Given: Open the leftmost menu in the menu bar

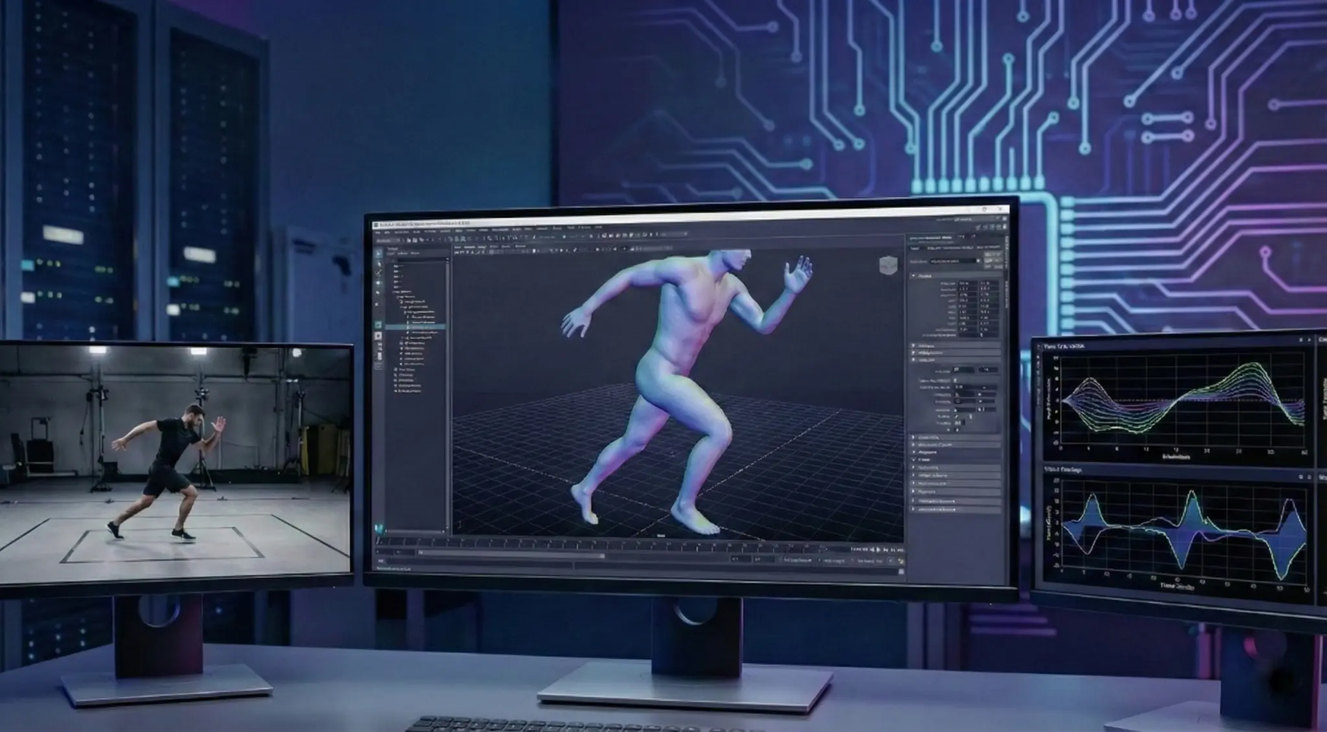Looking at the screenshot, I should click(x=378, y=232).
